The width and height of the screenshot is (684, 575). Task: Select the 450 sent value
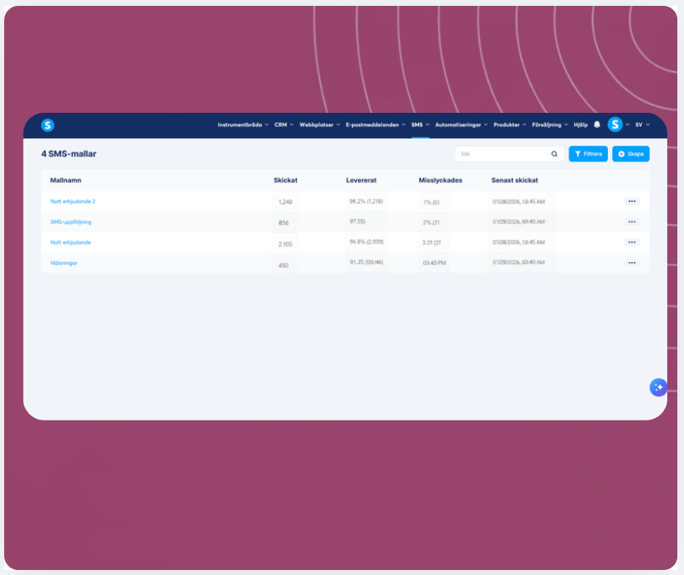283,266
